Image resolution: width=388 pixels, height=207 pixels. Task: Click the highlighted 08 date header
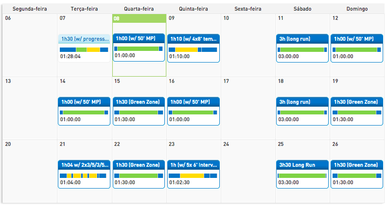(x=139, y=18)
